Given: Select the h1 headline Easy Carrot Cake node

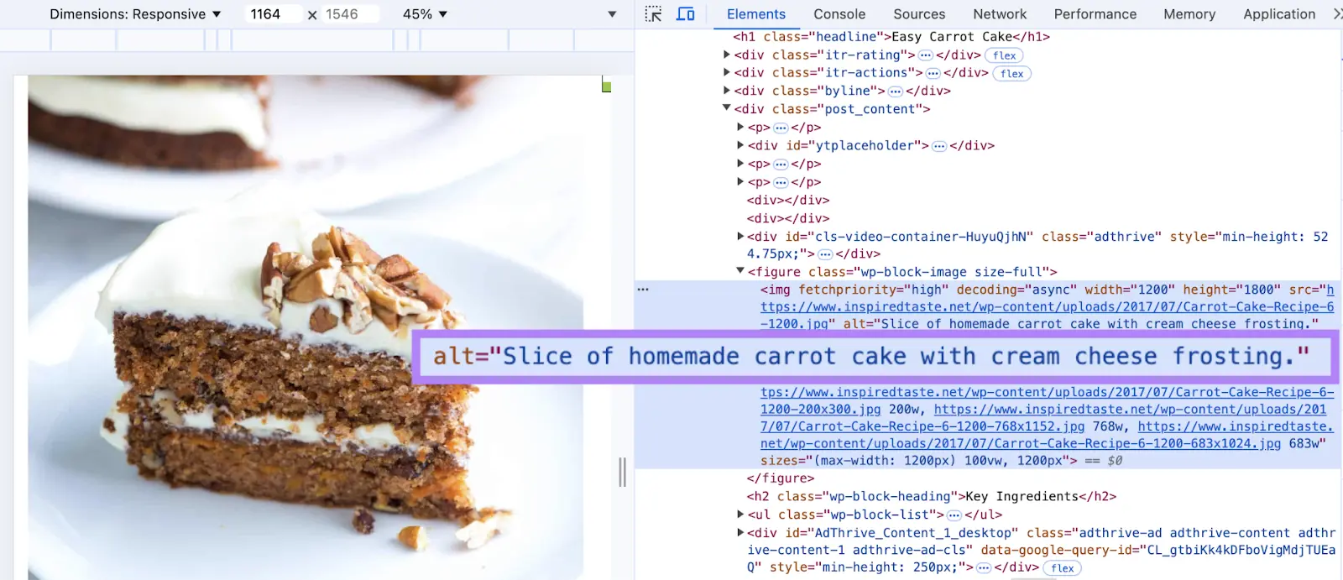Looking at the screenshot, I should pos(891,37).
